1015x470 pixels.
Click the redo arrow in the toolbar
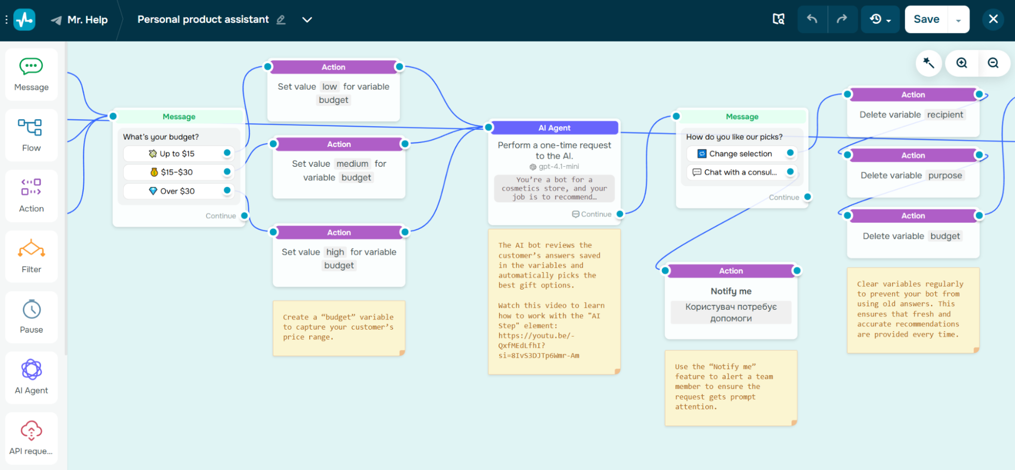(x=842, y=19)
